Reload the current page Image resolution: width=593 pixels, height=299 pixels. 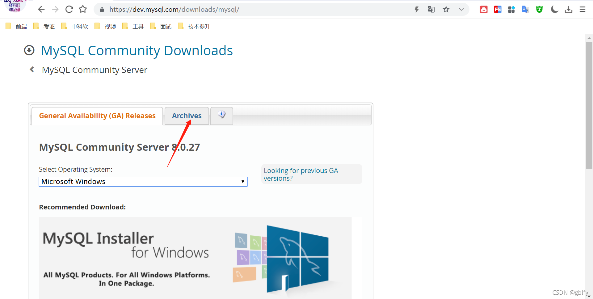tap(69, 9)
